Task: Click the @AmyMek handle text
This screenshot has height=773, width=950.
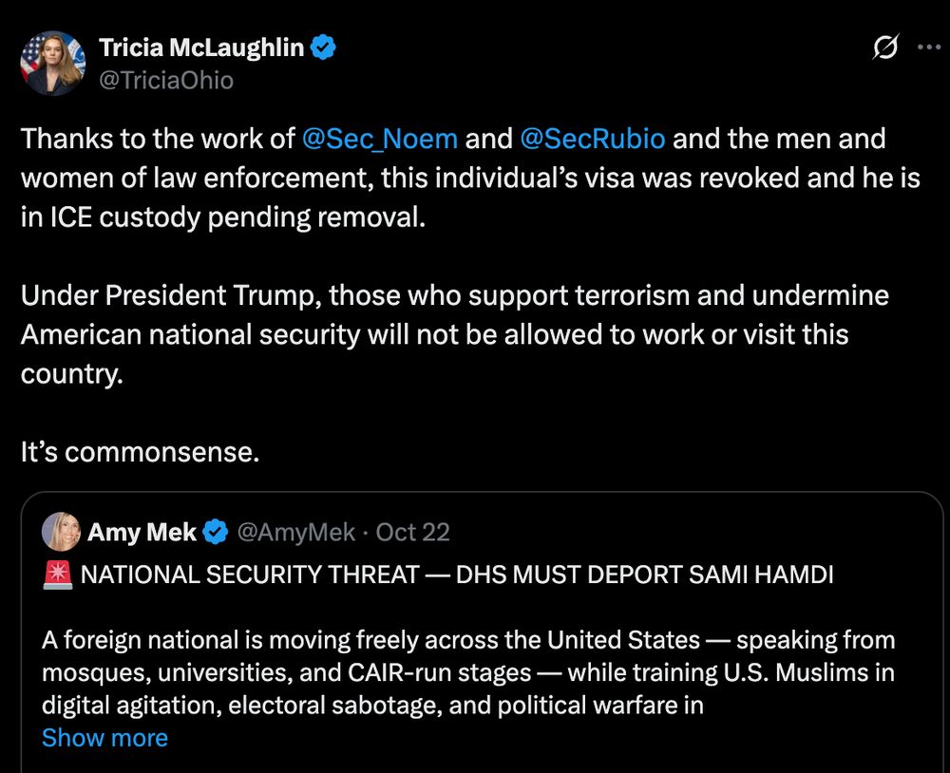Action: 294,532
